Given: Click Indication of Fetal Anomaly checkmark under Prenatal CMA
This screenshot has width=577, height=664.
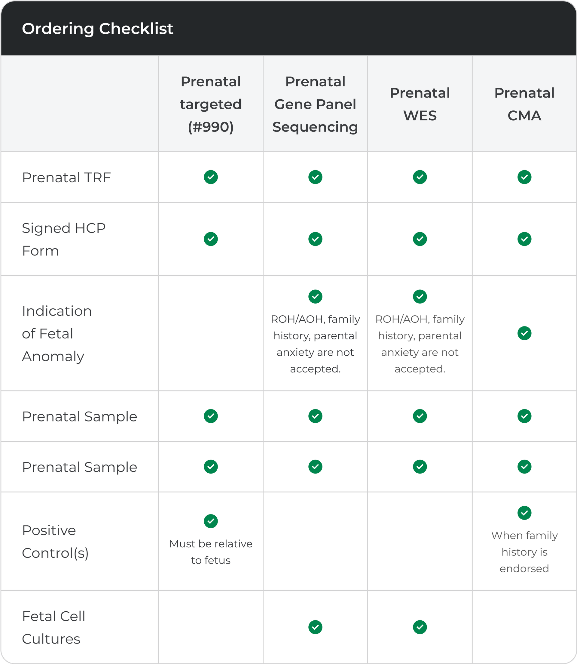Looking at the screenshot, I should pyautogui.click(x=524, y=333).
